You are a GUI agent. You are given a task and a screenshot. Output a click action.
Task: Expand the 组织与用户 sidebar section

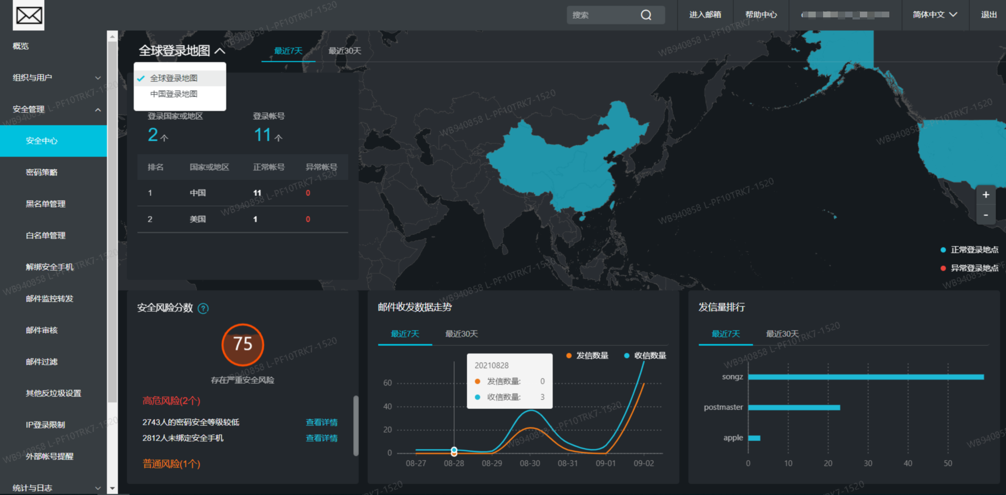(98, 78)
